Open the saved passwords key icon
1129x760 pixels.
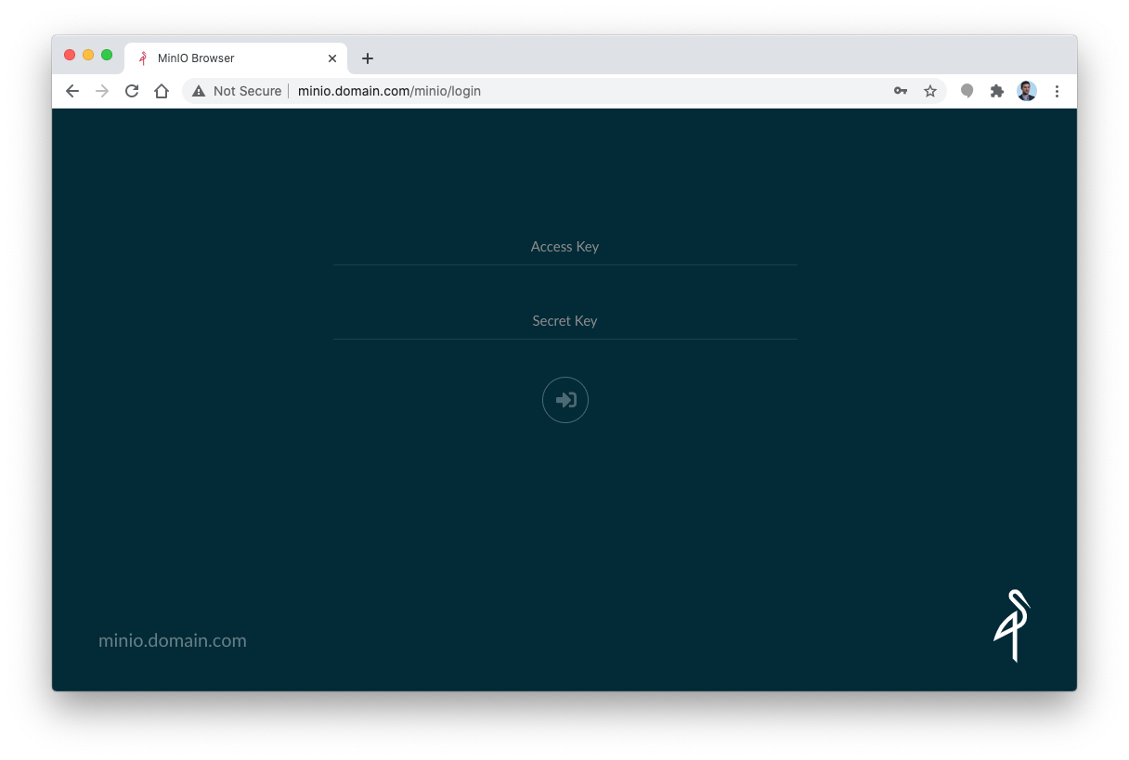[x=901, y=91]
